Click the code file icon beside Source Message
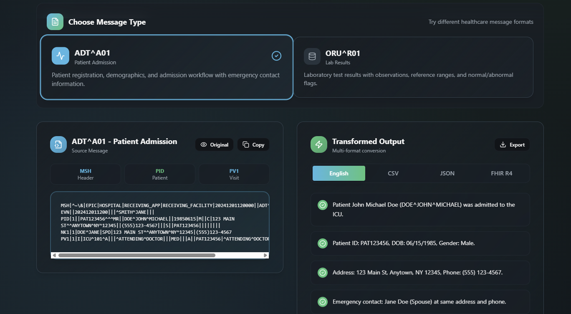This screenshot has width=571, height=314. click(58, 144)
